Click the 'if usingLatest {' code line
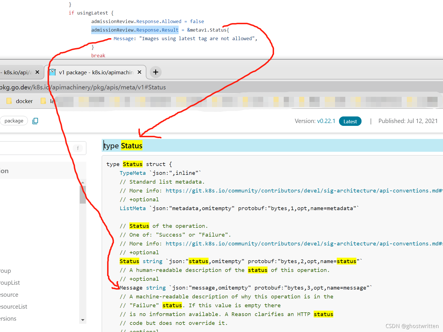 [91, 13]
